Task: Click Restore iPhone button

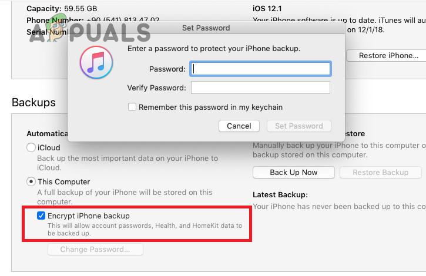Action: (388, 55)
